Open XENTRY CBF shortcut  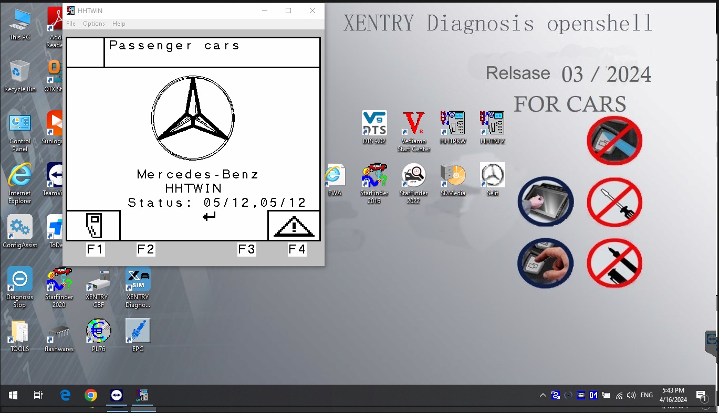(98, 287)
